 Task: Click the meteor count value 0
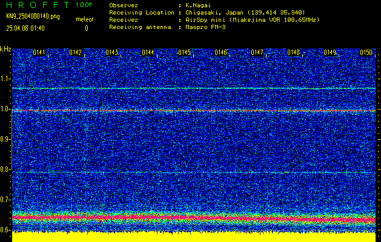coord(87,28)
